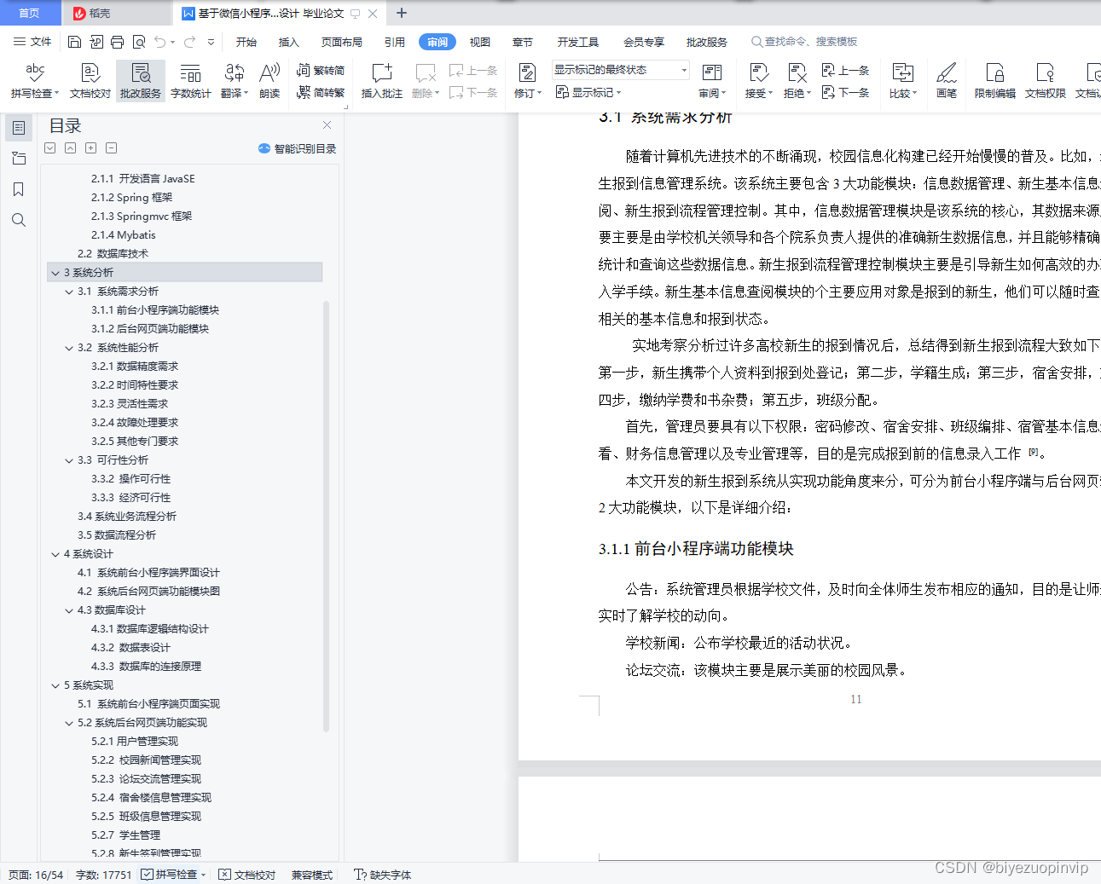This screenshot has height=884, width=1101.
Task: Open the search icon in left sidebar
Action: [19, 220]
